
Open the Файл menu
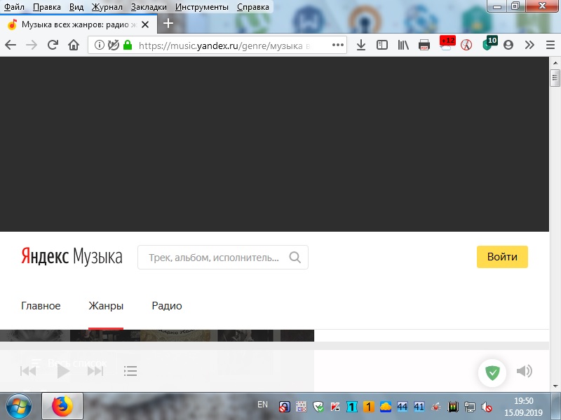(x=14, y=7)
